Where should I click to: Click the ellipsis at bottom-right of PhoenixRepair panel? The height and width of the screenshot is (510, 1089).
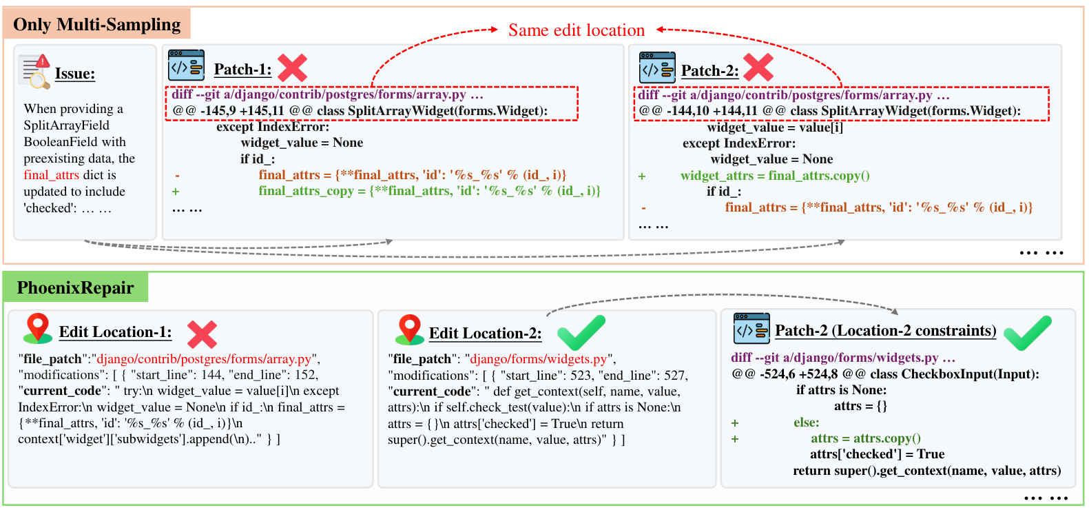click(x=1046, y=498)
